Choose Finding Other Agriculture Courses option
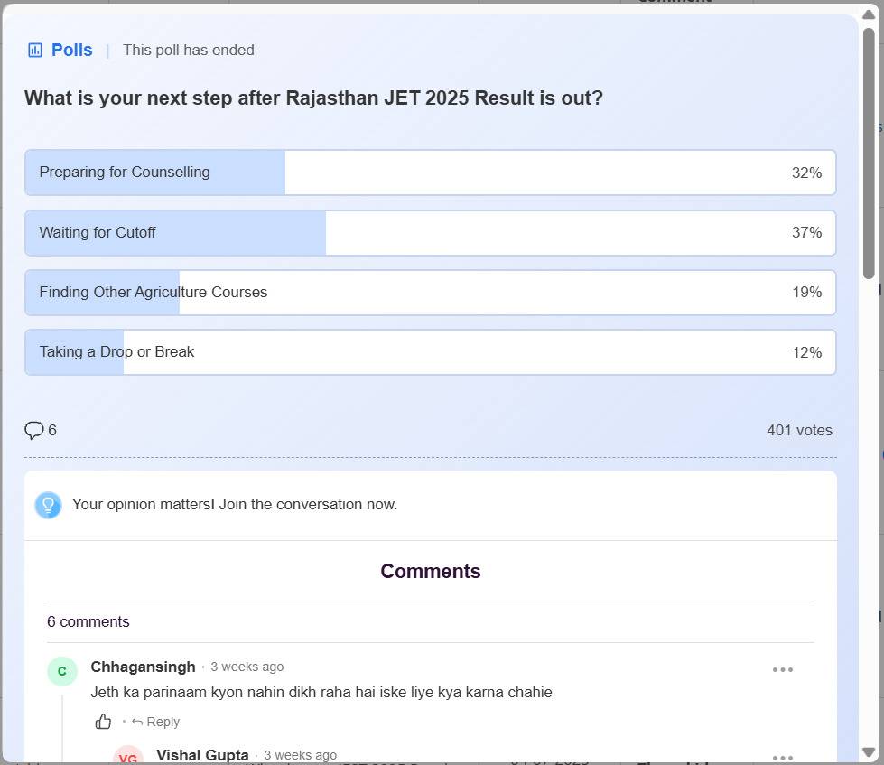Image resolution: width=884 pixels, height=765 pixels. (430, 293)
